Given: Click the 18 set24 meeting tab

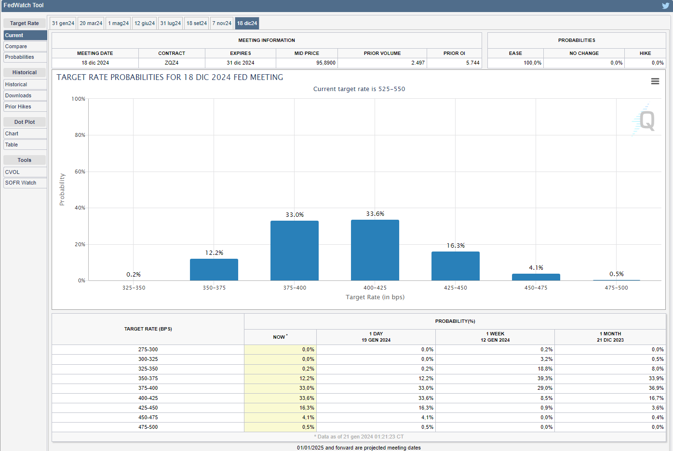Looking at the screenshot, I should [x=197, y=23].
